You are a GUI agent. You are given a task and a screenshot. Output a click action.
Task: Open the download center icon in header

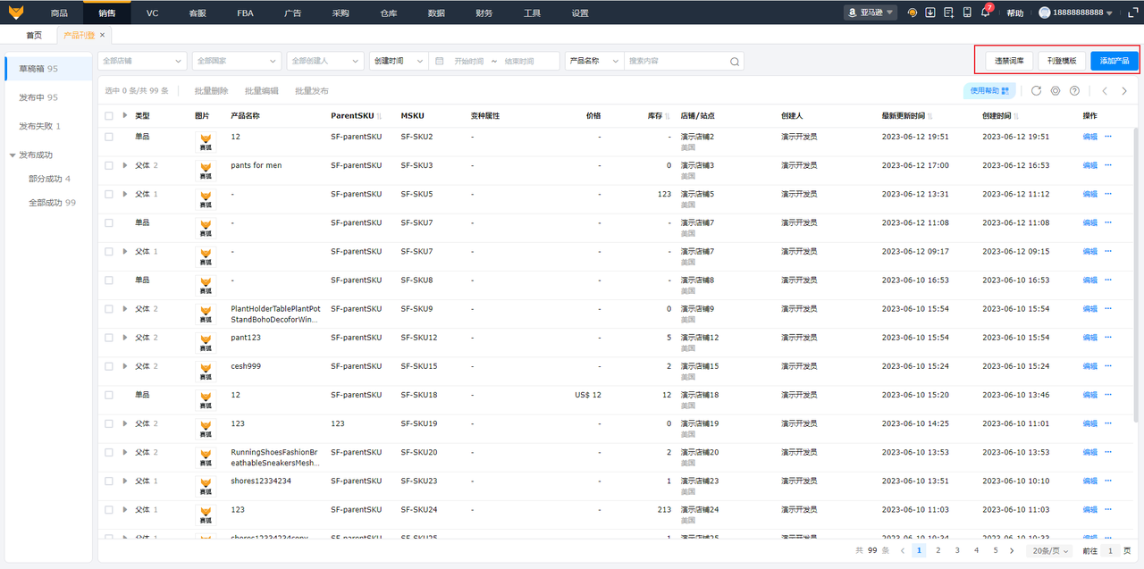click(x=930, y=13)
